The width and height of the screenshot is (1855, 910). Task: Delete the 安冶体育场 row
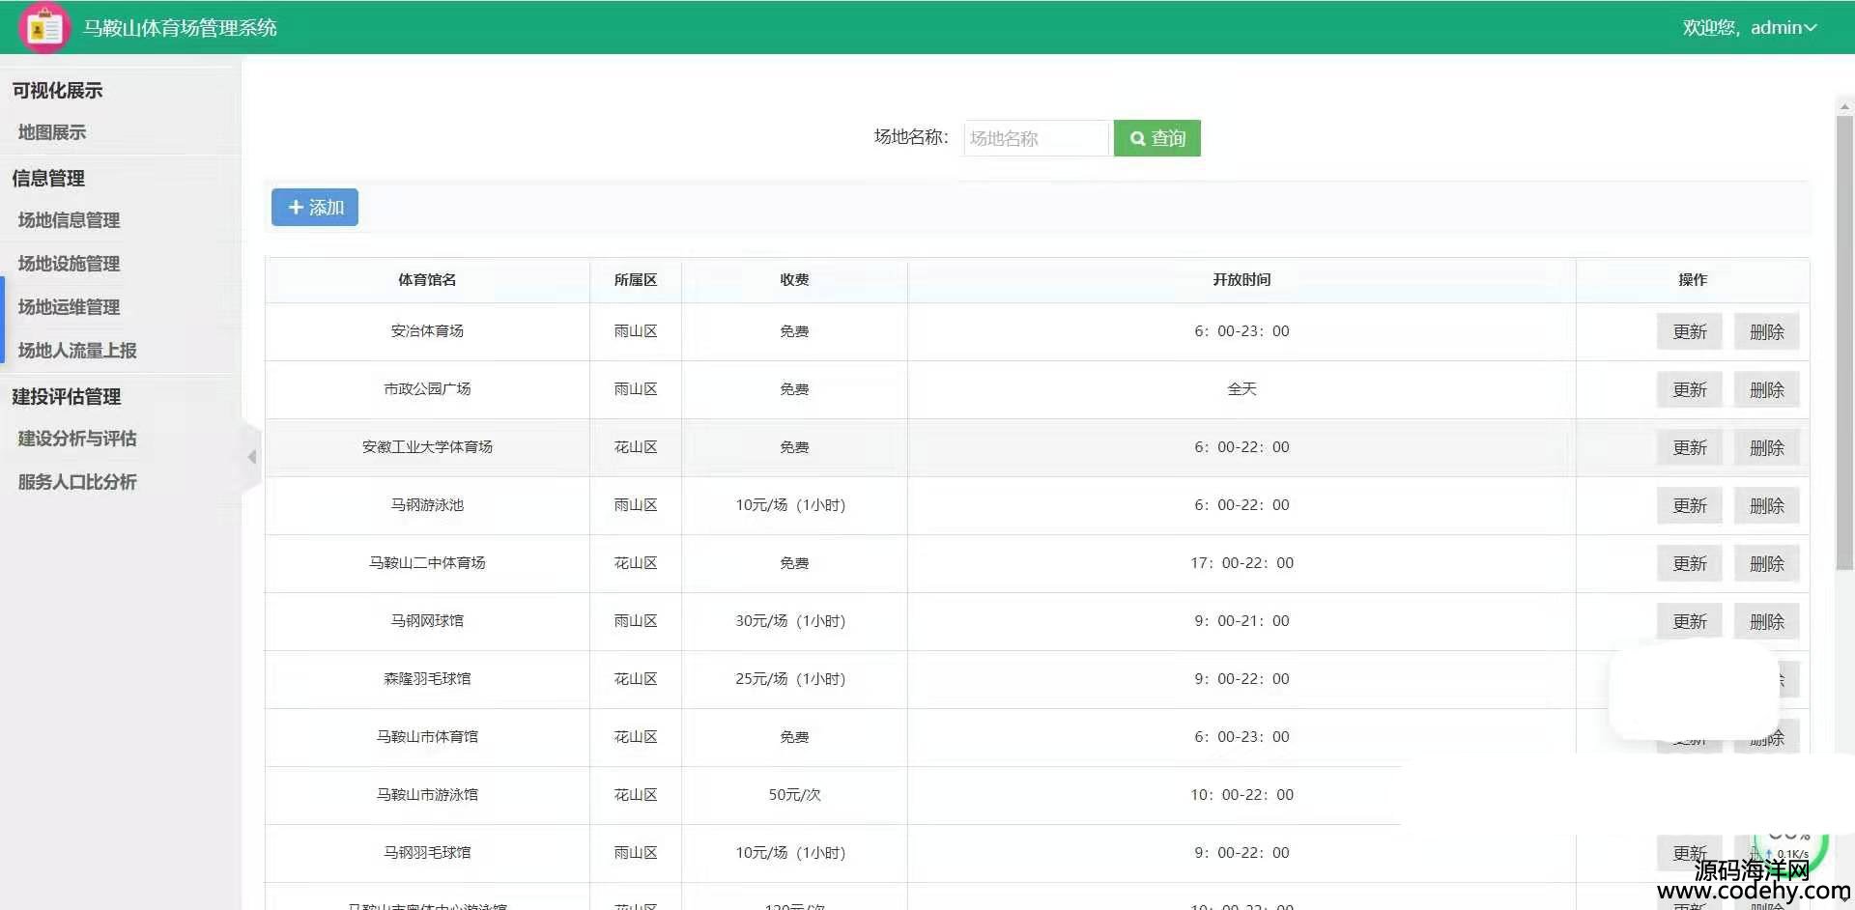(x=1767, y=332)
